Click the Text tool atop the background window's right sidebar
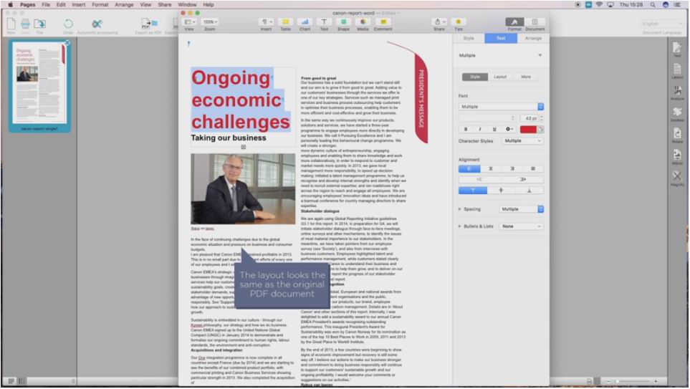Image resolution: width=690 pixels, height=389 pixels. pos(677,49)
